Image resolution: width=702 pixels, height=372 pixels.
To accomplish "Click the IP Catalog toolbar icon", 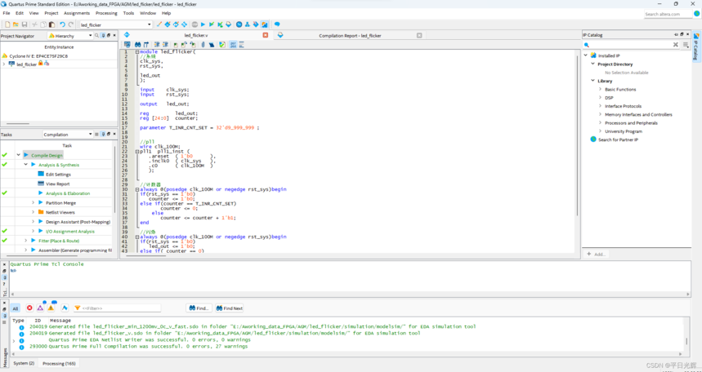I will [265, 24].
